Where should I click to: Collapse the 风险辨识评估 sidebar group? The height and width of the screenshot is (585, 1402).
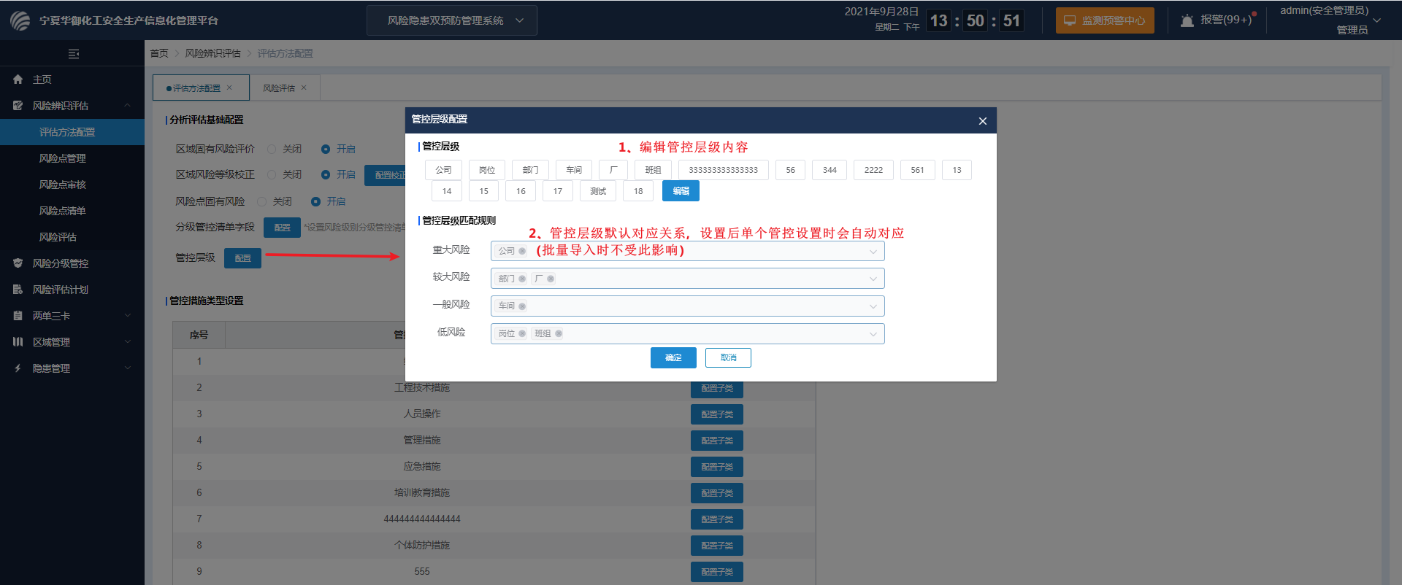point(128,106)
